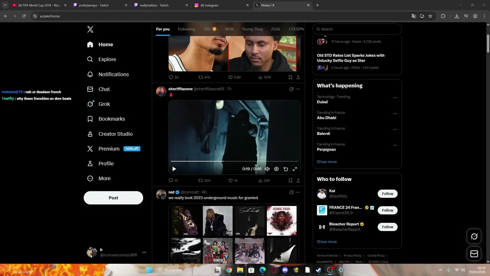
Task: Share sherifflazone's video post
Action: [298, 181]
